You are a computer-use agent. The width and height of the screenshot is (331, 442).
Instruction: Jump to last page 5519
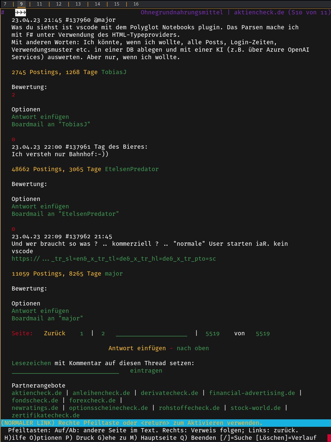pyautogui.click(x=213, y=333)
